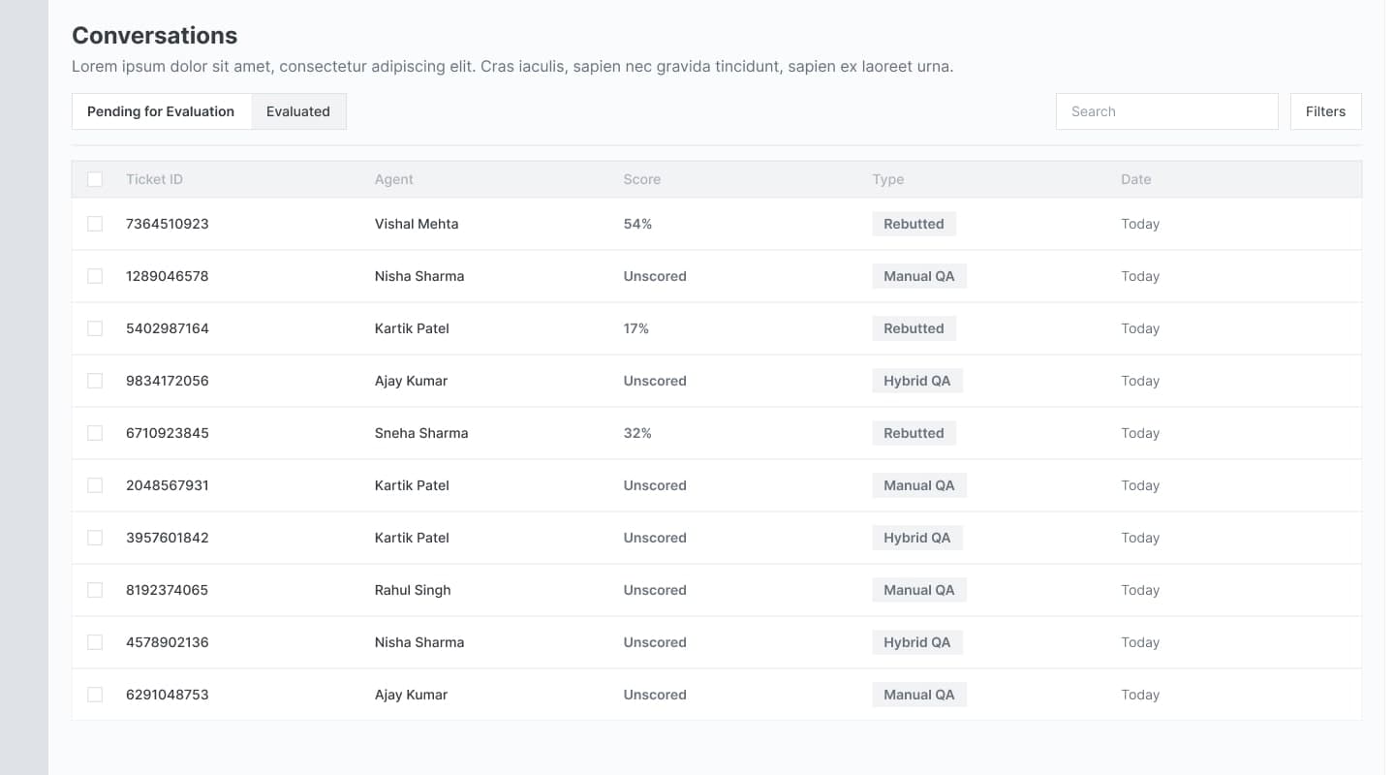Click the 17% score value
Screen dimensions: 1395x775
tap(636, 328)
